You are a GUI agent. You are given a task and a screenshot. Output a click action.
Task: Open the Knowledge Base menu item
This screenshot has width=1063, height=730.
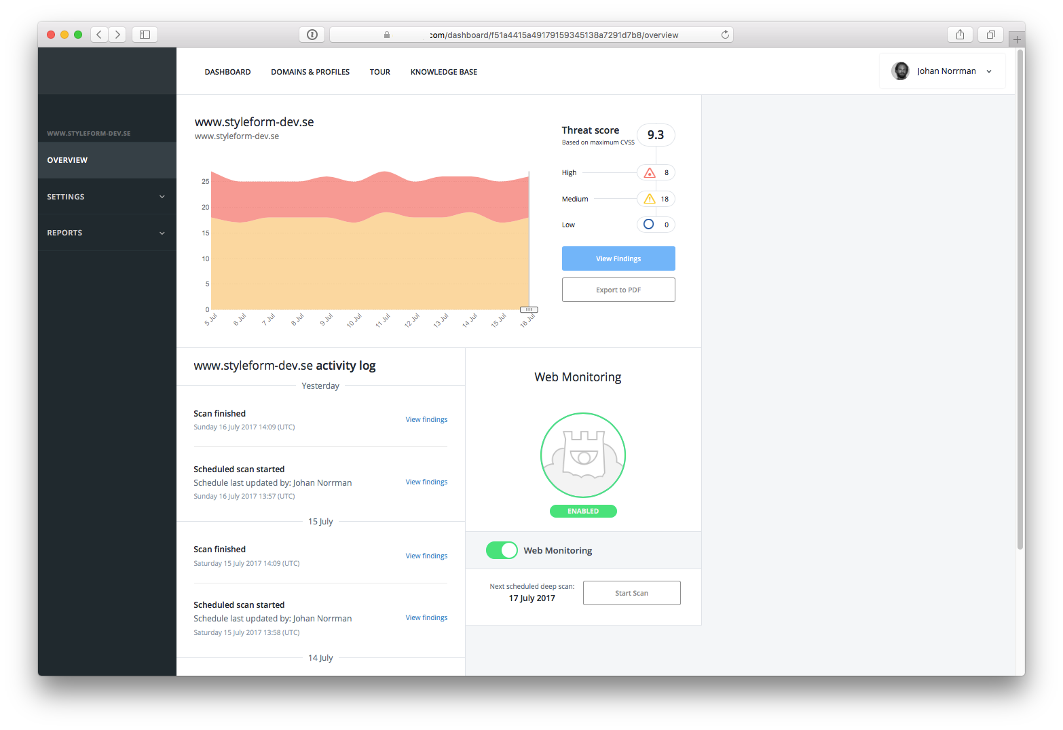click(444, 72)
